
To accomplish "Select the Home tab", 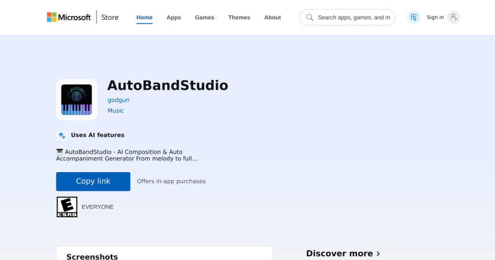I will (144, 17).
